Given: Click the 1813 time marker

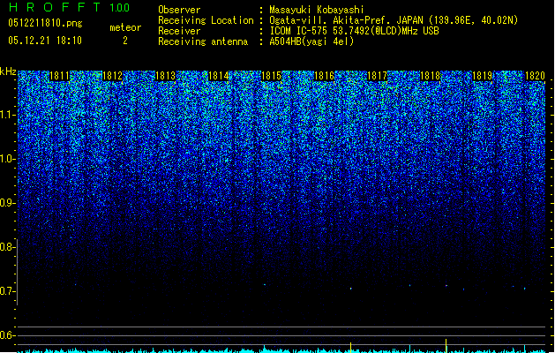Looking at the screenshot, I should coord(165,76).
